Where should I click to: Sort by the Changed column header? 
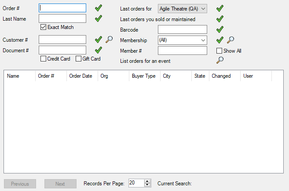point(225,76)
